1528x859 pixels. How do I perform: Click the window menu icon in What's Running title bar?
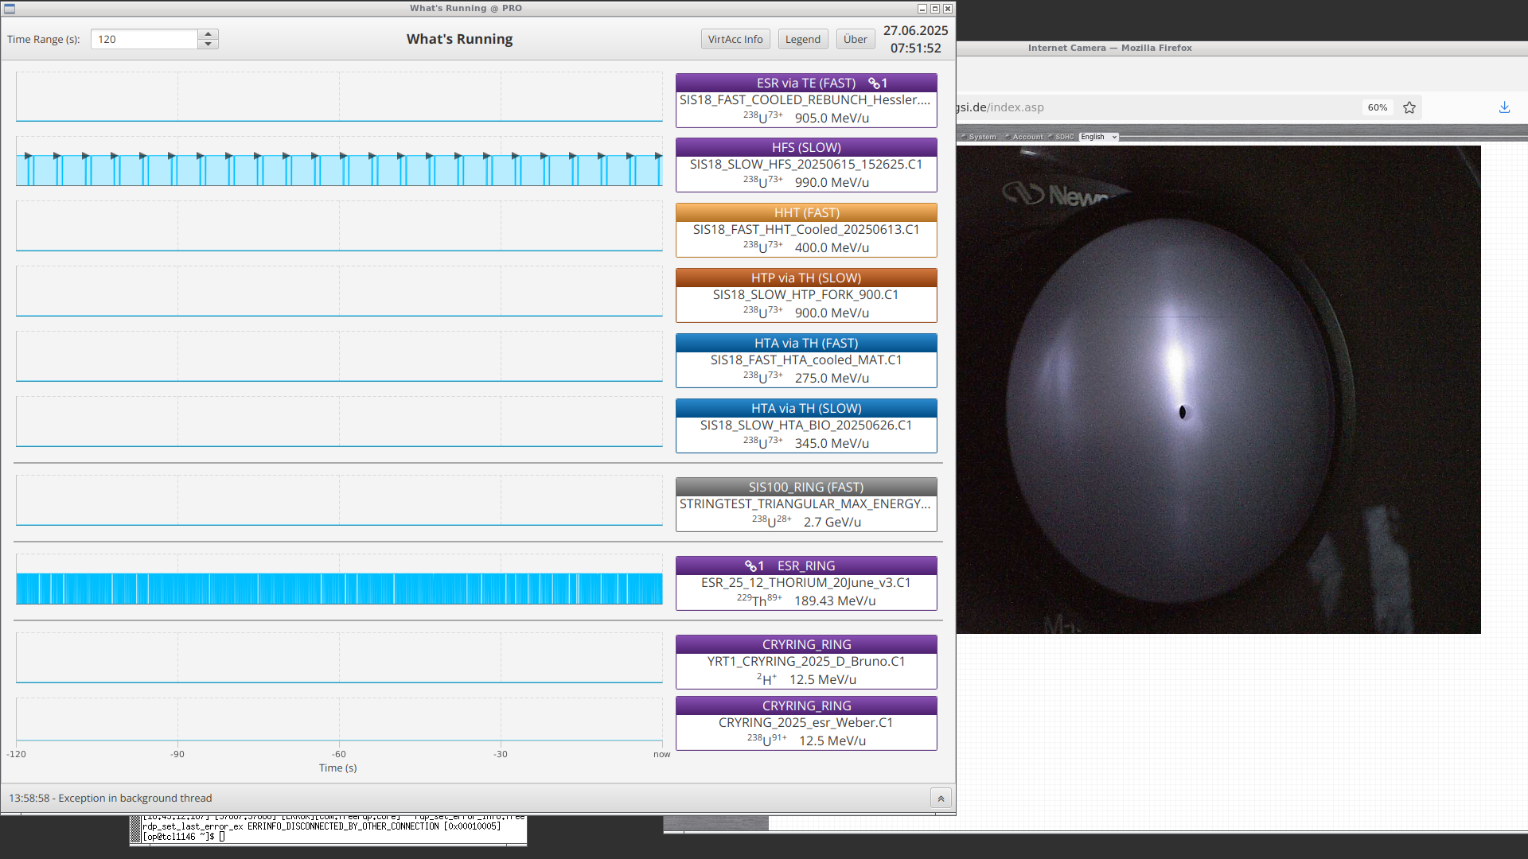(10, 8)
